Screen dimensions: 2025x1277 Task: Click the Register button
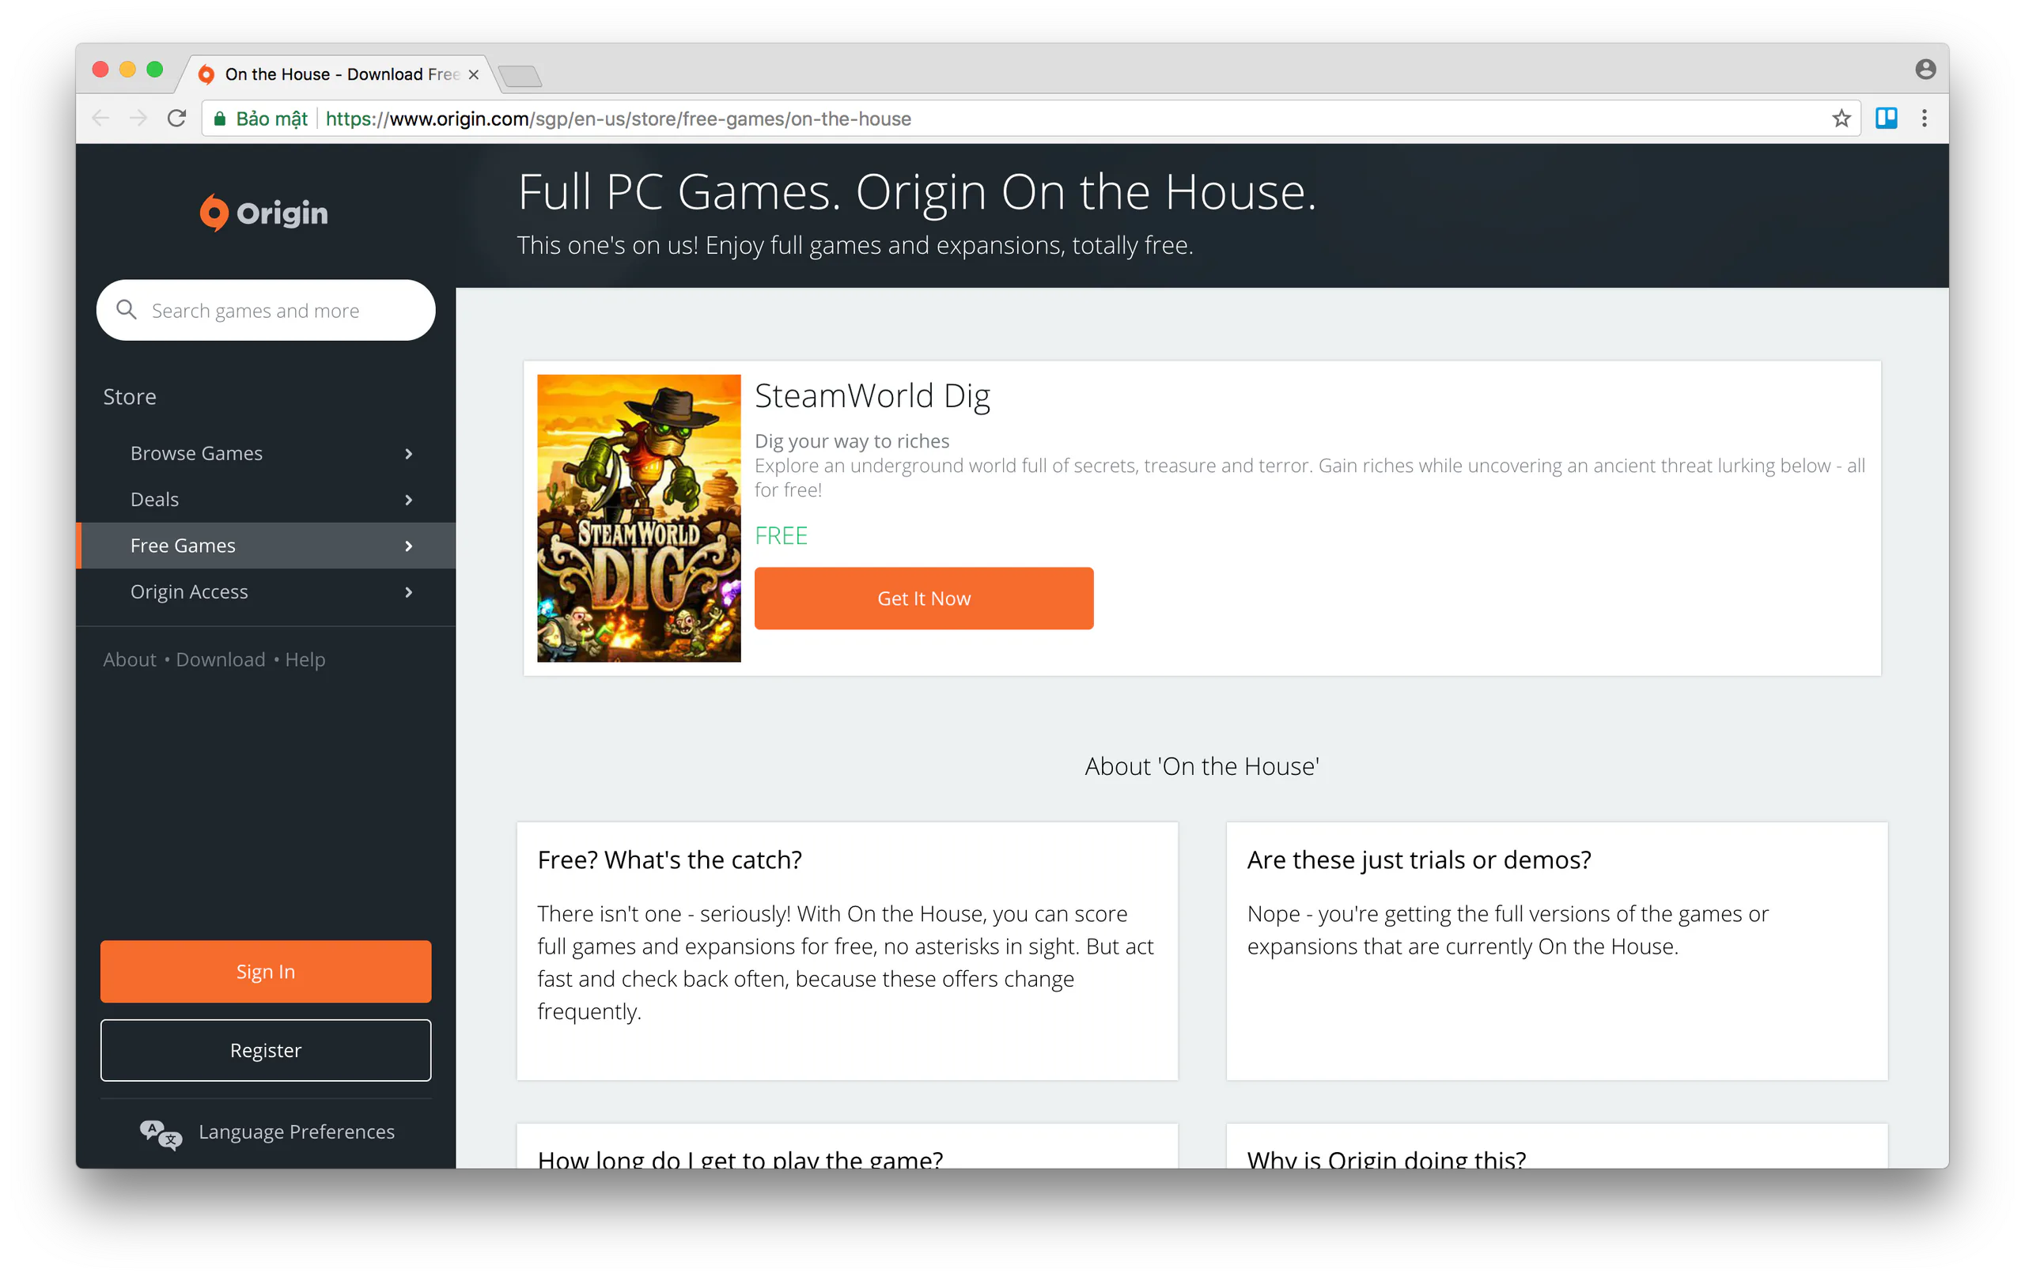266,1051
